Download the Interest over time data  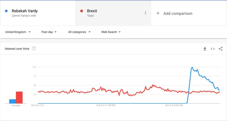pyautogui.click(x=205, y=49)
